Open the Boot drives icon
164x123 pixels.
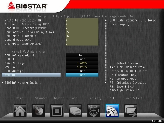point(75,110)
